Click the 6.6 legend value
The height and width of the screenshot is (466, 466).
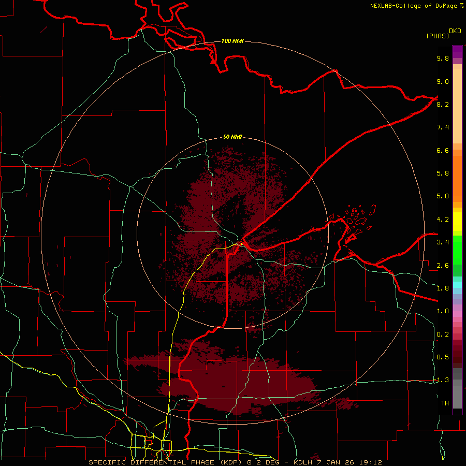pyautogui.click(x=443, y=150)
